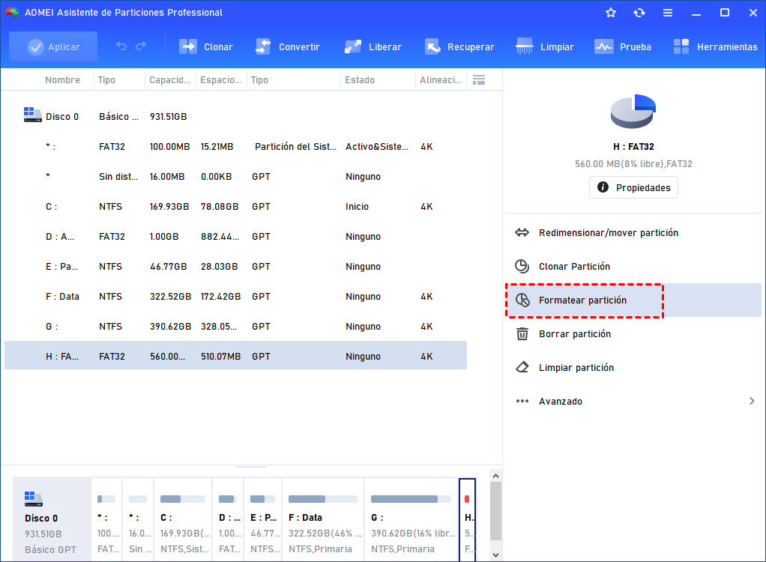Click the Aplicar button
The image size is (766, 562).
pos(53,46)
